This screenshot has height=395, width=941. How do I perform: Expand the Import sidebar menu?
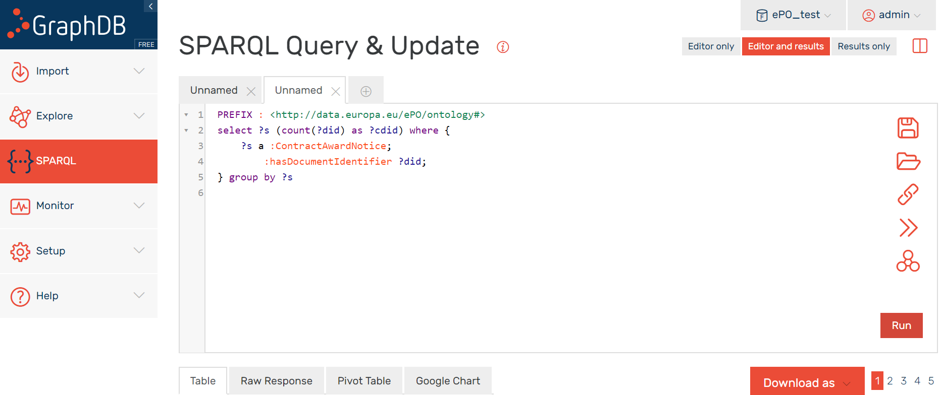click(79, 71)
